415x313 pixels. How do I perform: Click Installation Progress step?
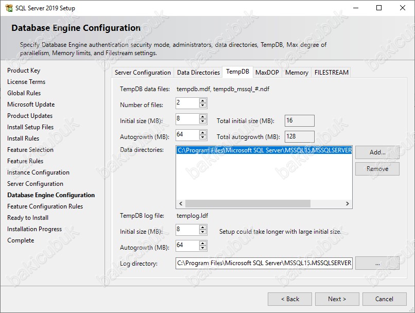pyautogui.click(x=34, y=229)
